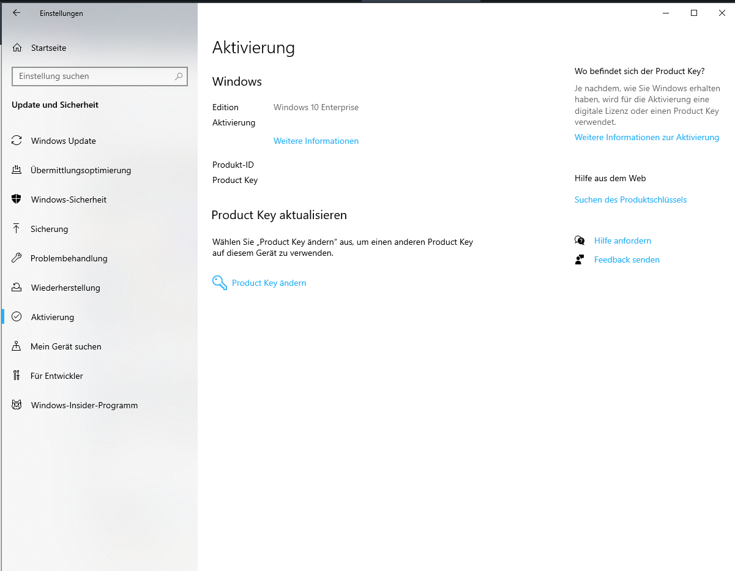735x571 pixels.
Task: Click the Übermittlungsoptimierung icon
Action: (17, 170)
